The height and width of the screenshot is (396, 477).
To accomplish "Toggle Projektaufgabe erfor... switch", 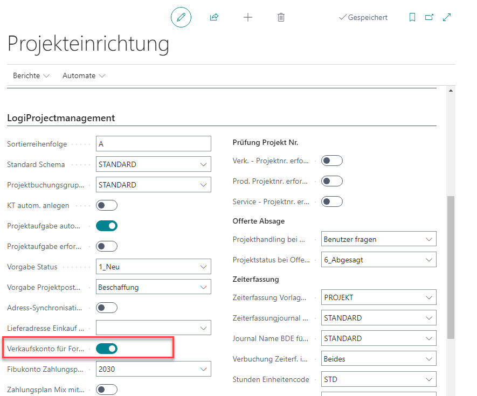I will [x=107, y=246].
